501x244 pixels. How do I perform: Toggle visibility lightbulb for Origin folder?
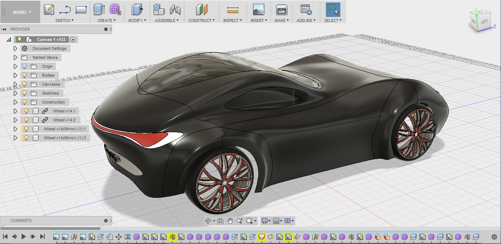pyautogui.click(x=25, y=66)
